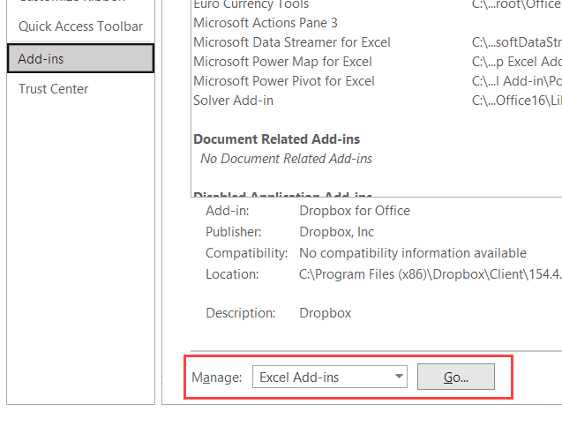
Task: Select Microsoft Data Streamer for Excel
Action: pos(292,42)
